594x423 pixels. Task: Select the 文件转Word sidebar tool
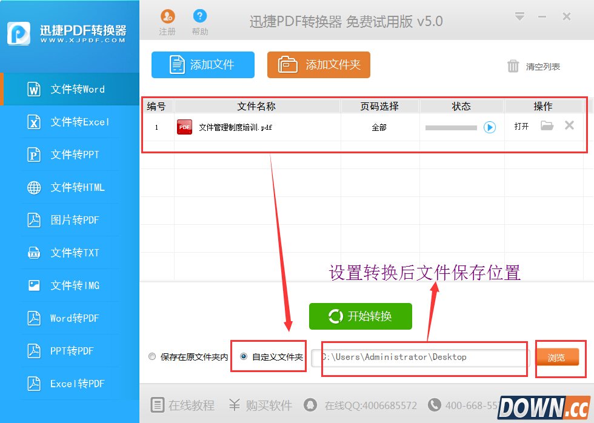pos(70,88)
